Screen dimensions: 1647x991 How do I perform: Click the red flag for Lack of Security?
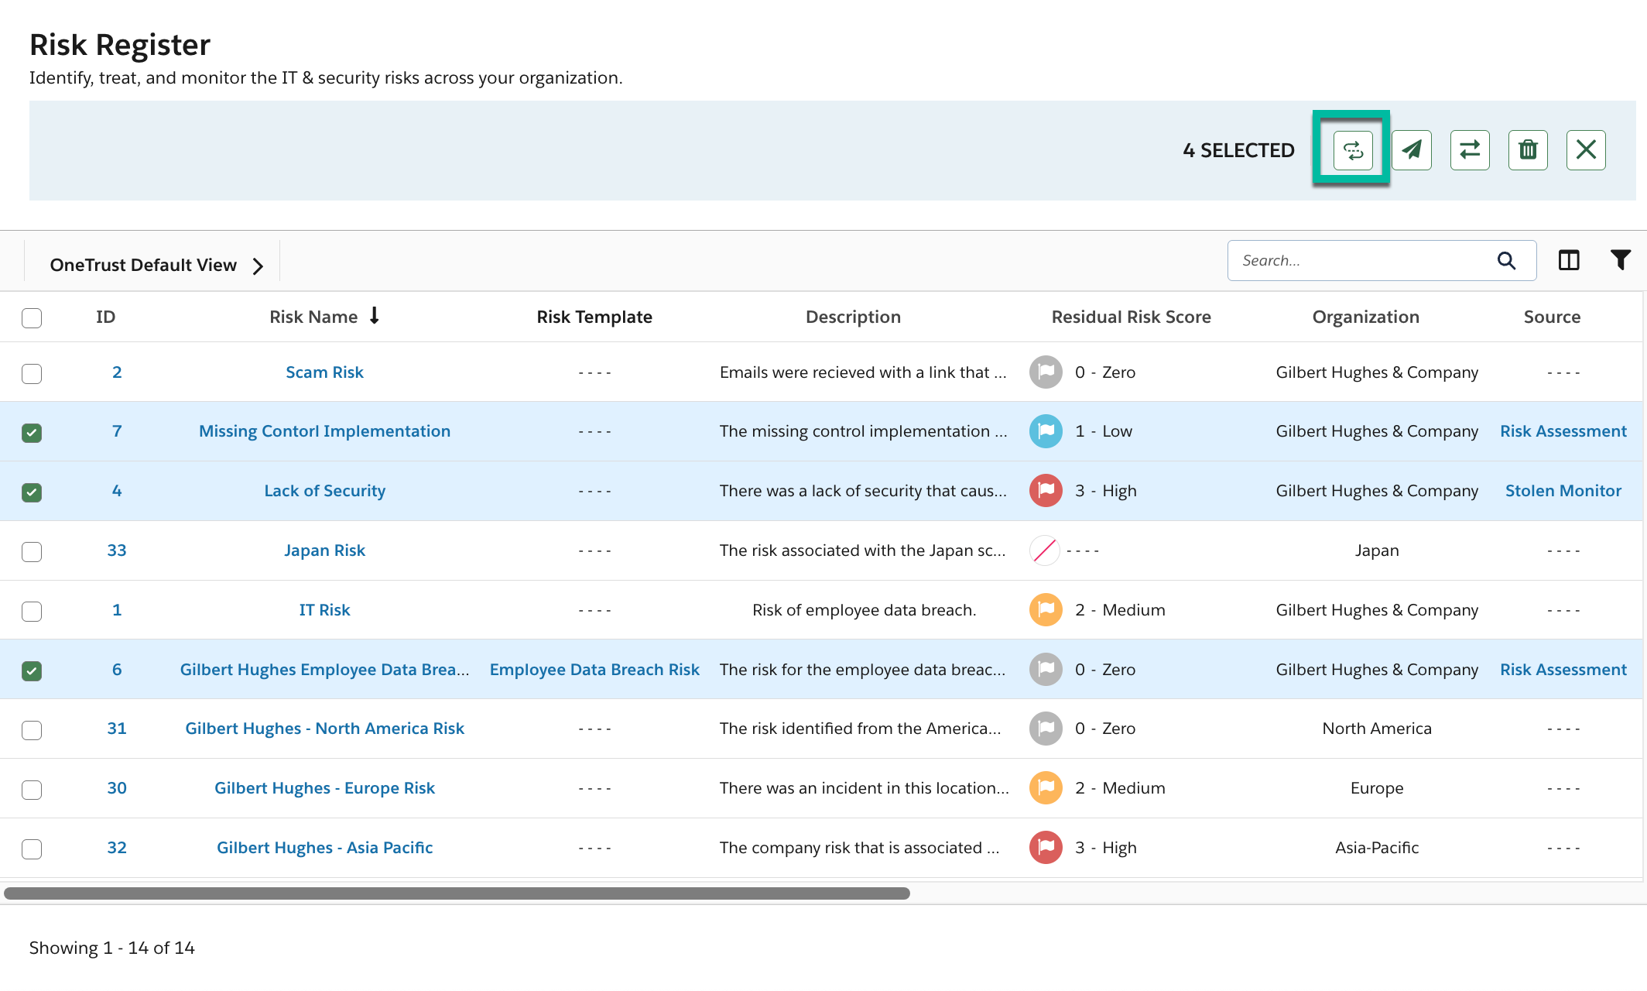[1046, 490]
